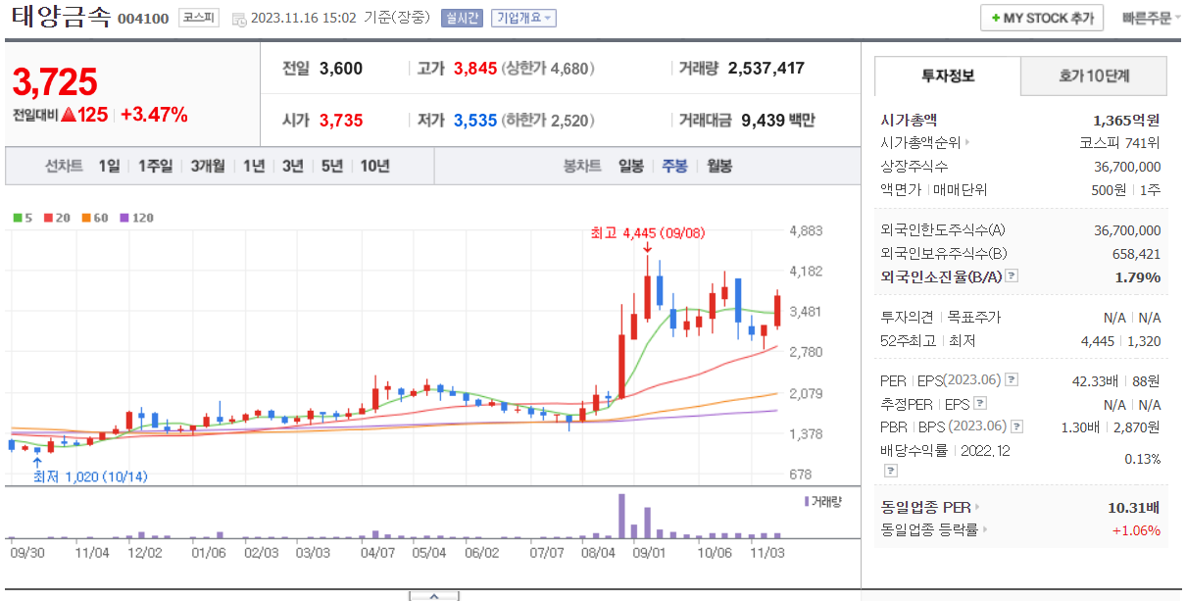Click help icon next to PER EPS(2023.06)

[1012, 379]
